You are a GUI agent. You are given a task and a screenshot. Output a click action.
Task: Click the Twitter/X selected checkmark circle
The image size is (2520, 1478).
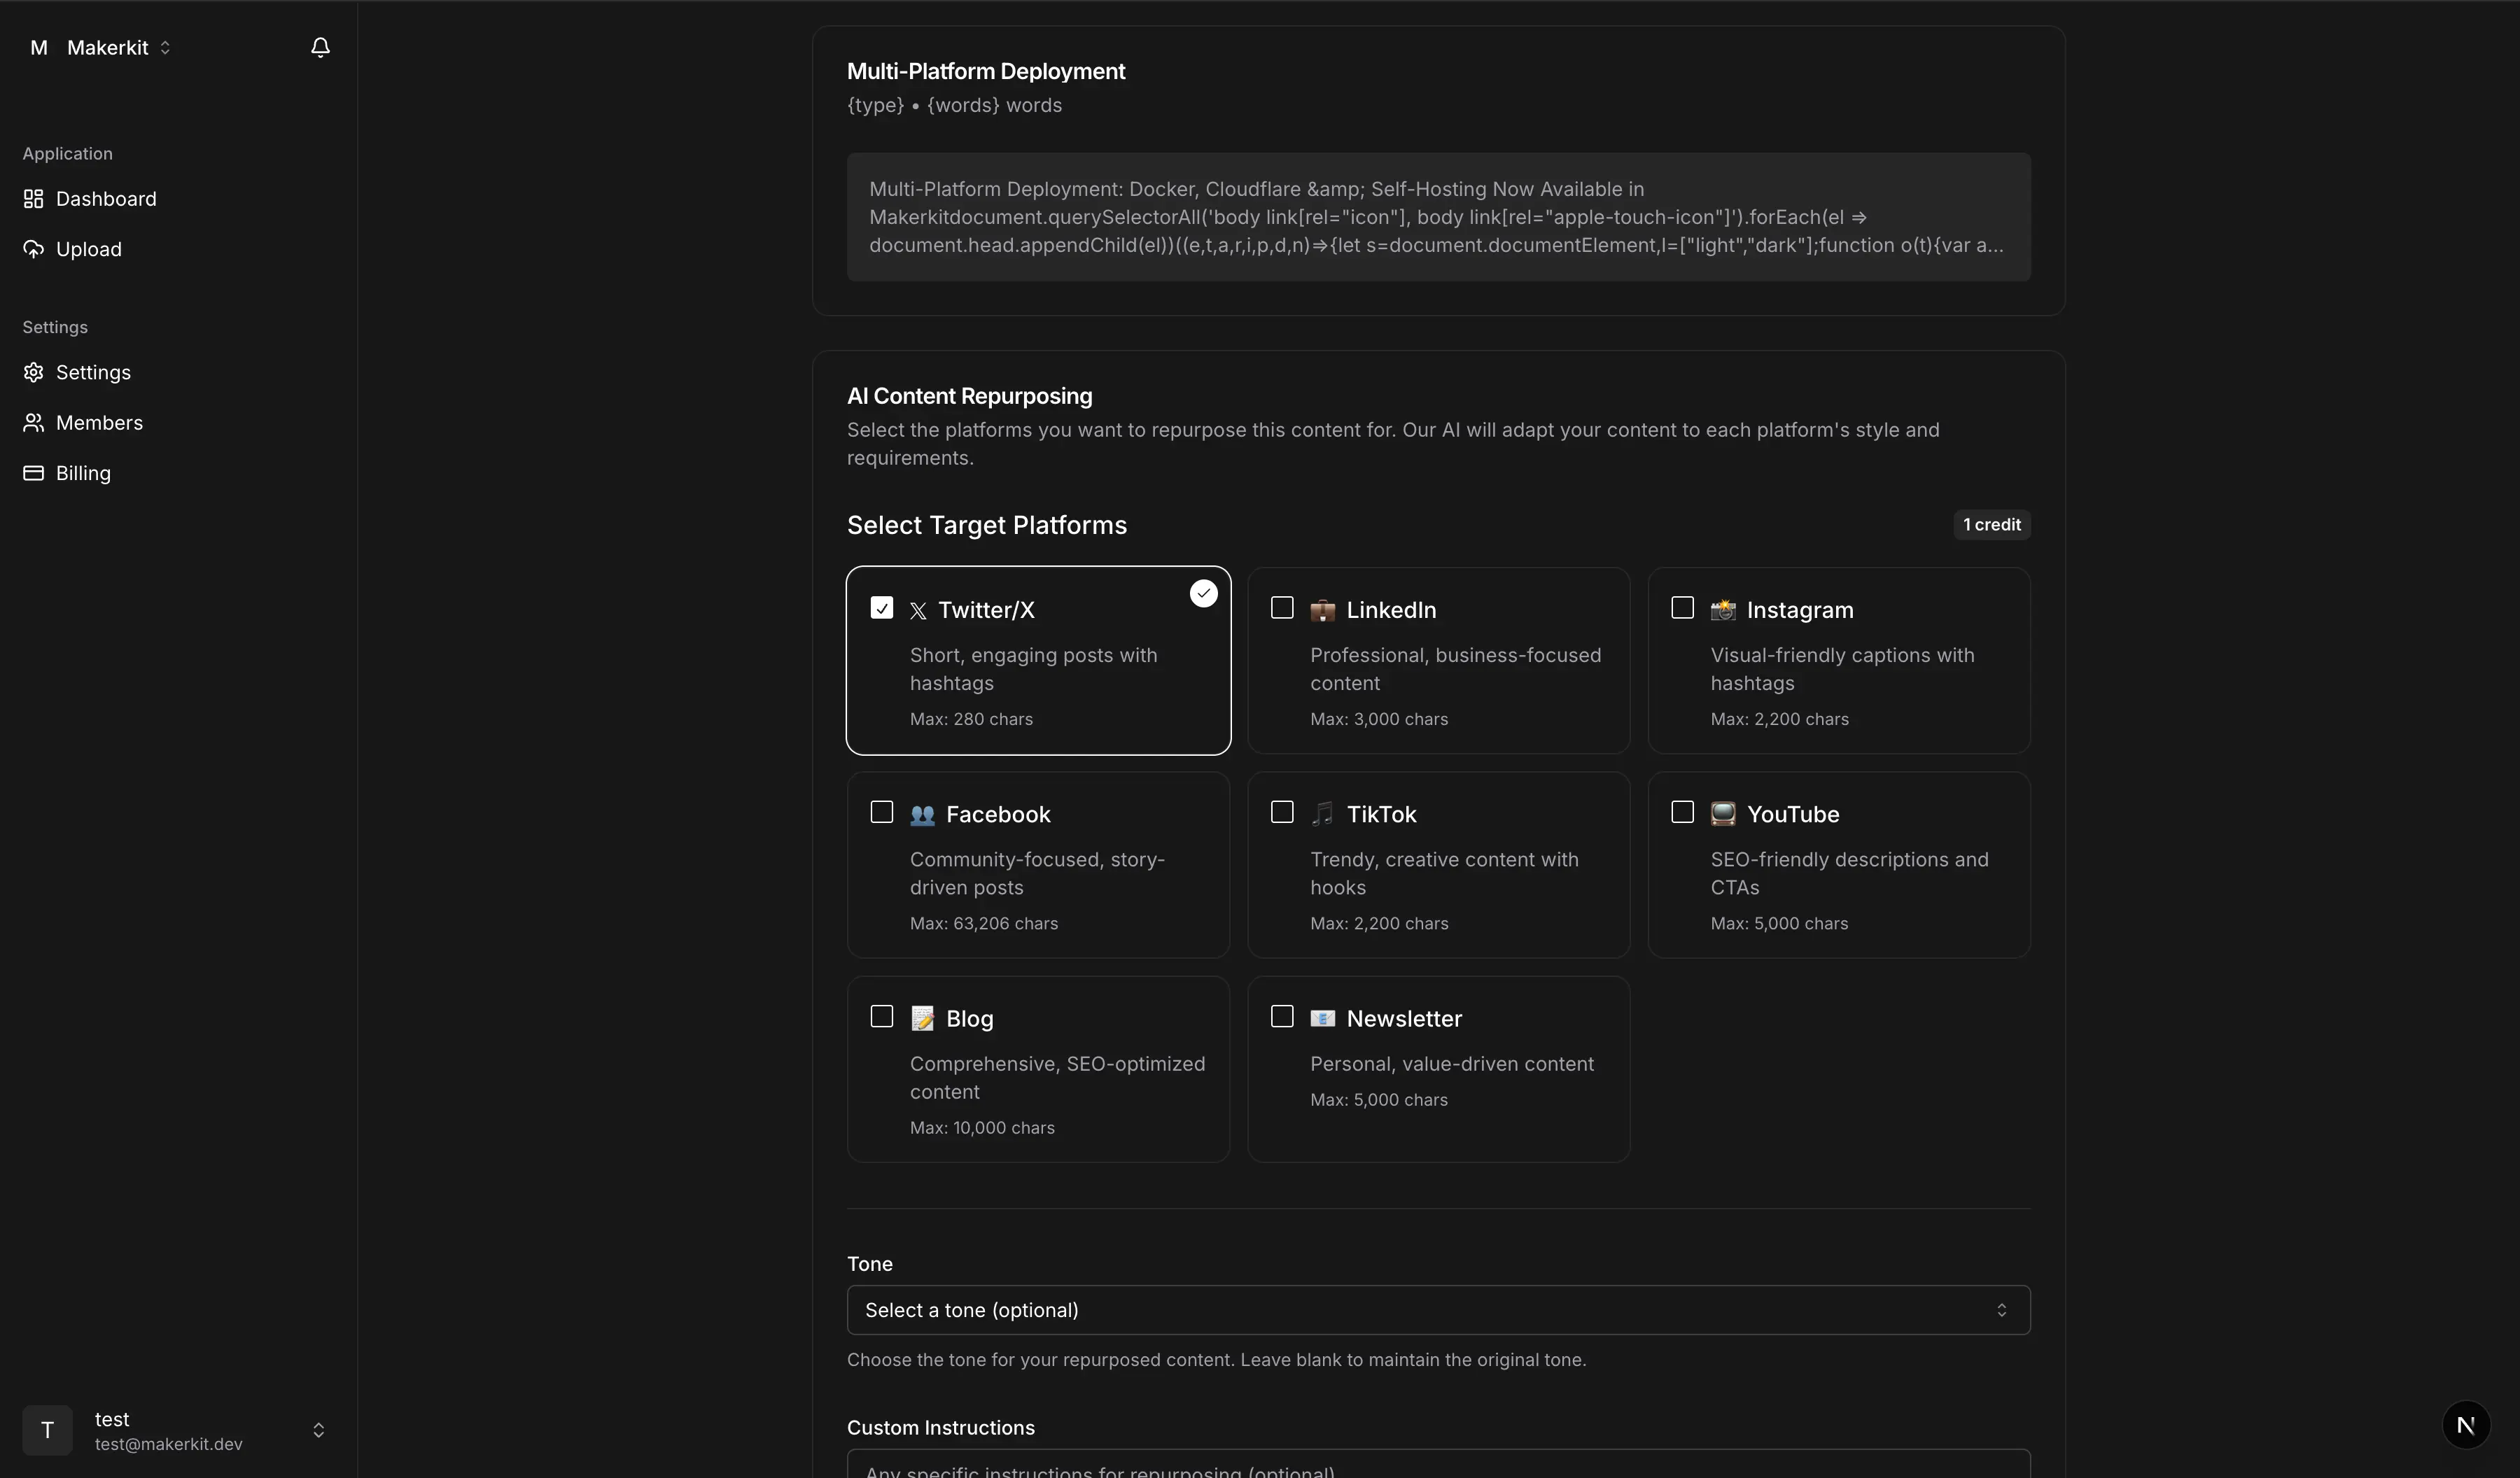(1203, 594)
